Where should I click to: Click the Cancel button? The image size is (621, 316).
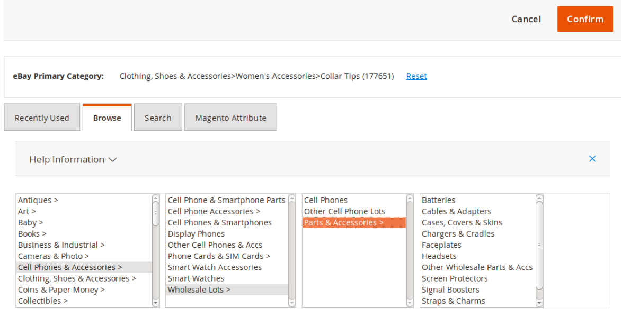pyautogui.click(x=526, y=19)
